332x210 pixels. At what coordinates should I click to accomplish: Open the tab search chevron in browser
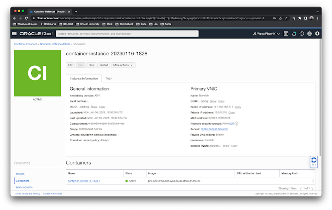click(317, 12)
